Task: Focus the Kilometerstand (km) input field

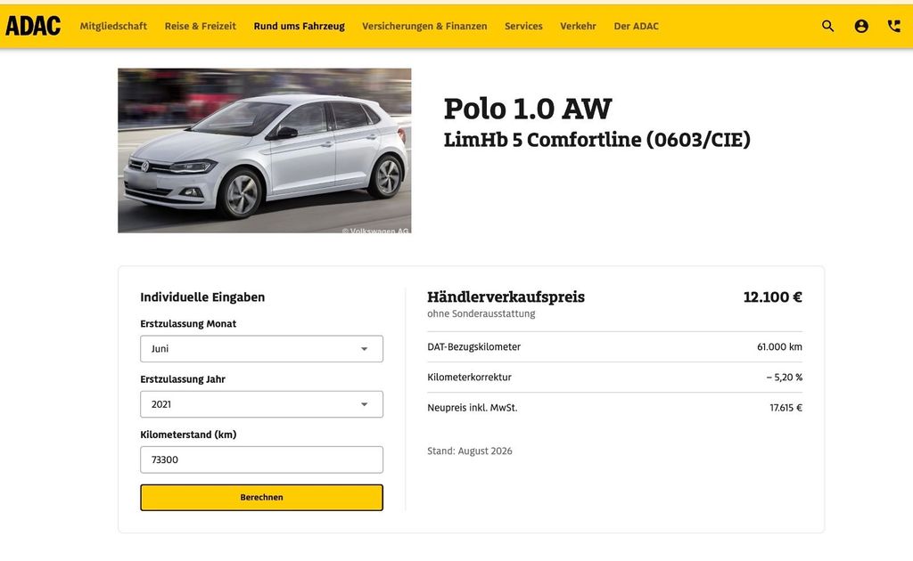Action: [x=261, y=459]
